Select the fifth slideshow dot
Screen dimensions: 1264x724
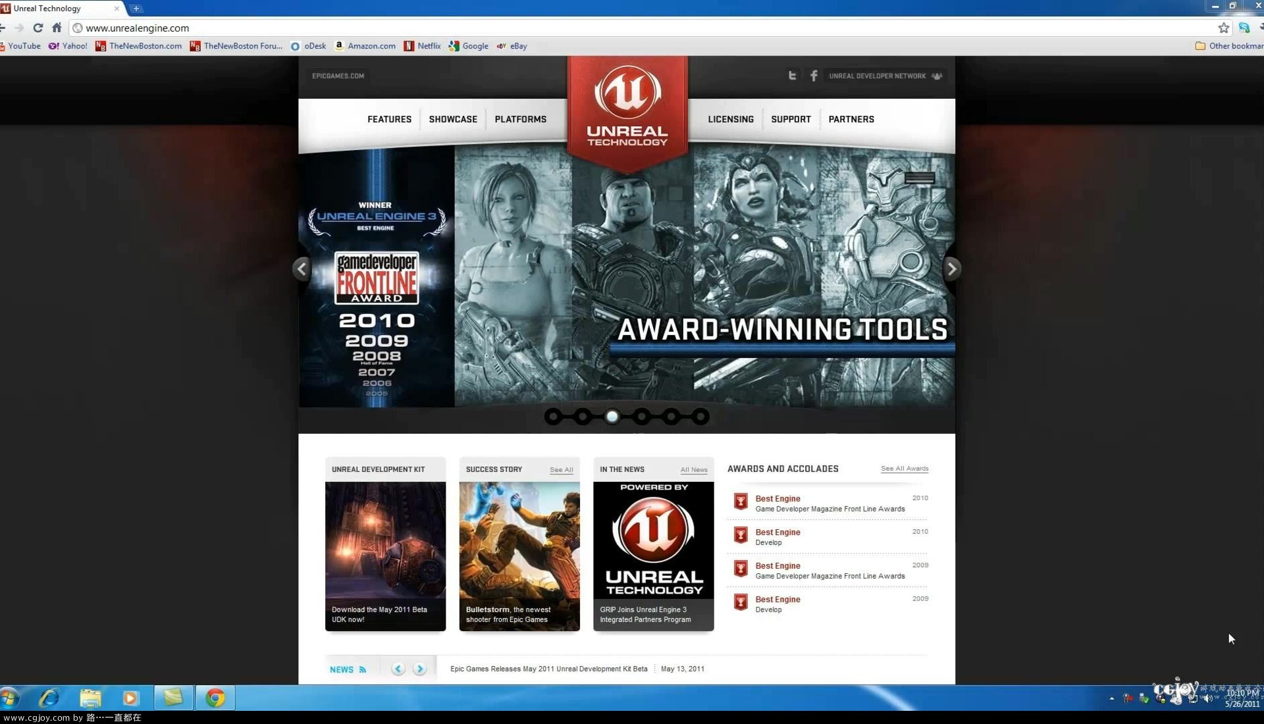(671, 417)
